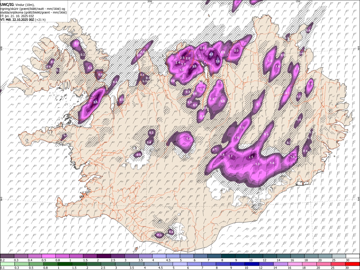Click the "2.4" precipitation value on the map
The height and width of the screenshot is (270, 360).
177,62
